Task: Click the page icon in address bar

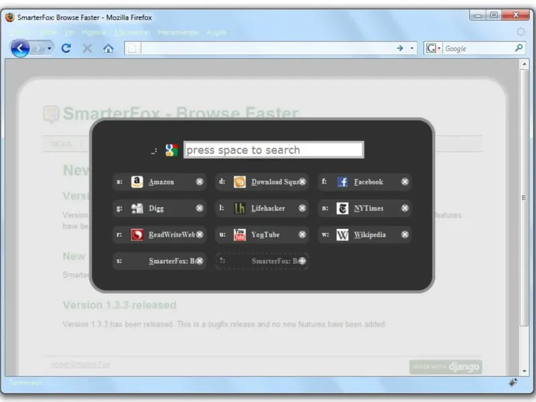Action: [x=133, y=48]
